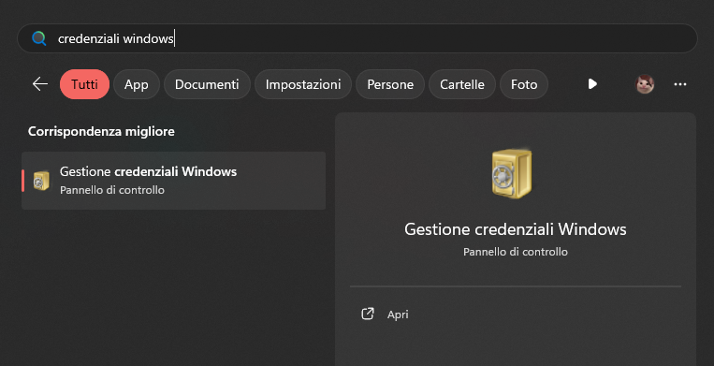Show more filters with the play arrow
This screenshot has height=366, width=714.
coord(592,84)
